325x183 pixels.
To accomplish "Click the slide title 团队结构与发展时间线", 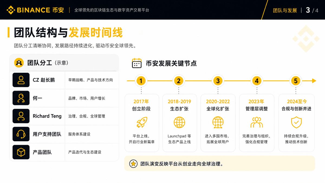I will click(x=68, y=33).
